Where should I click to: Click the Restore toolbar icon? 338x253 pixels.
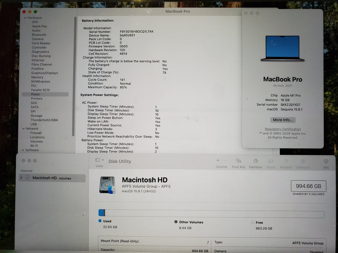pyautogui.click(x=286, y=161)
